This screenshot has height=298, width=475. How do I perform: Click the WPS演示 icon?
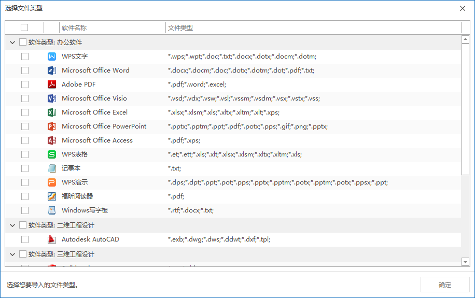[x=52, y=182]
